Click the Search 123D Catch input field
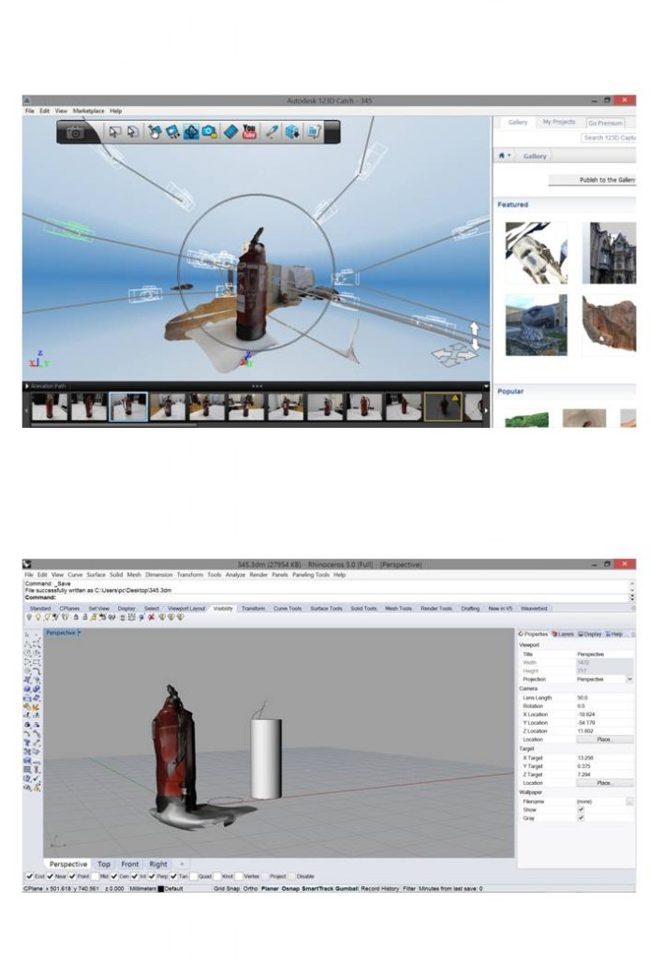 pyautogui.click(x=608, y=138)
